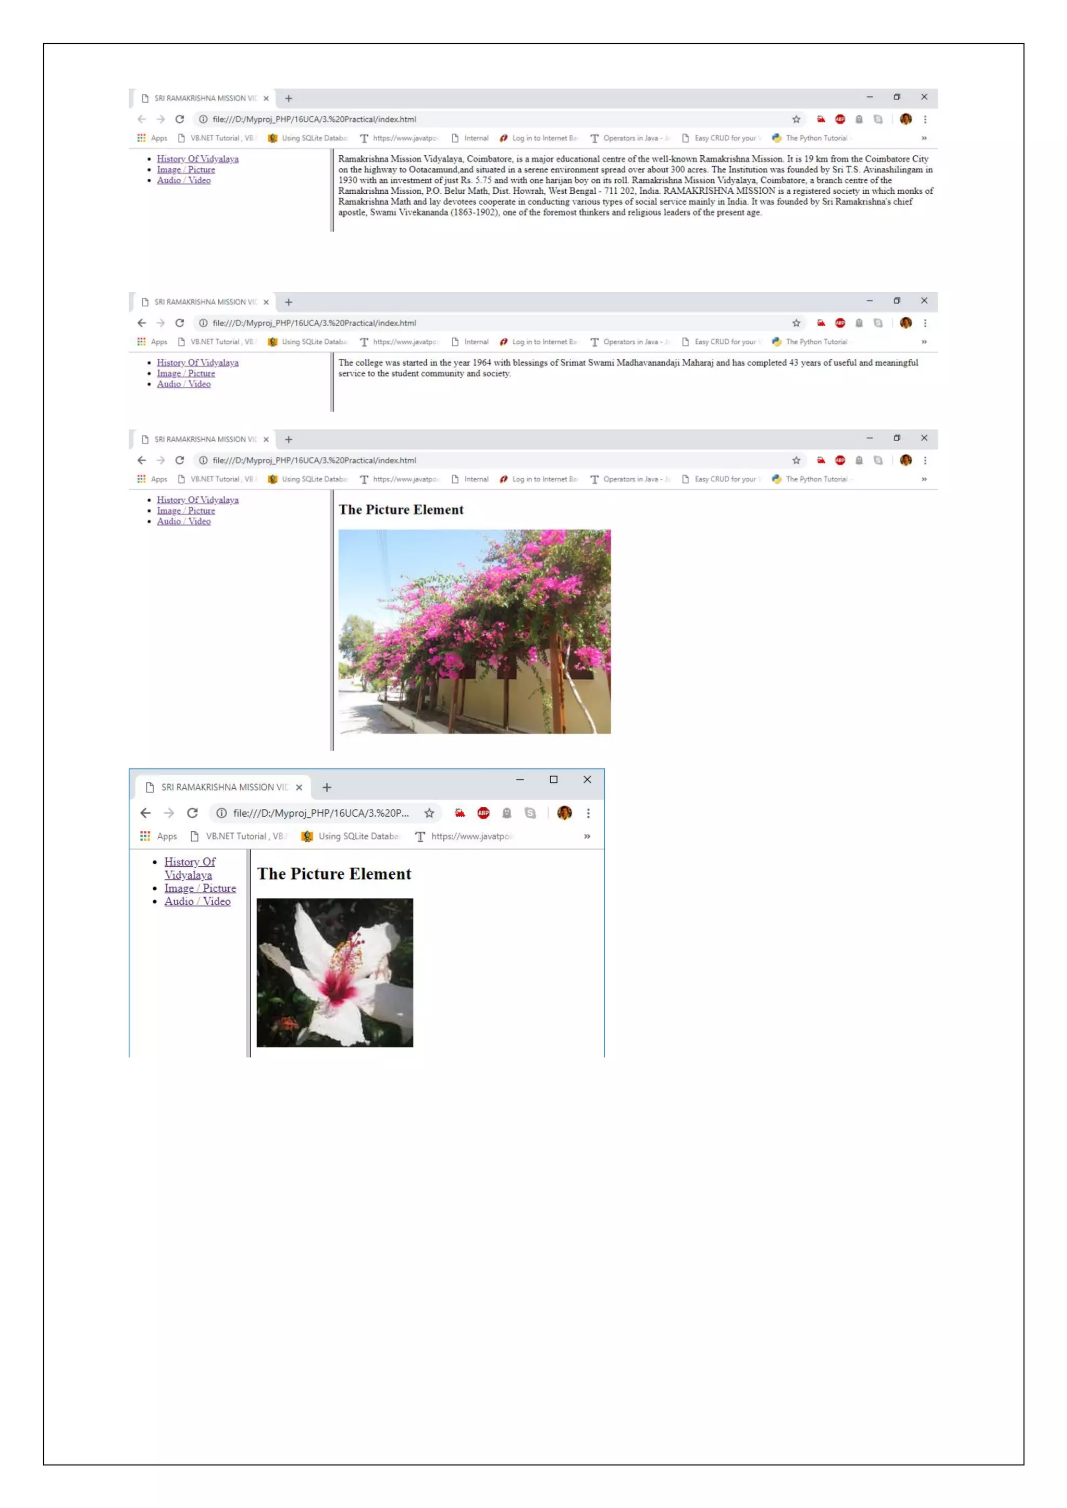Click History Of Vidyalaya link beside the bougainvillea photo
Screen dimensions: 1067x1508
(197, 500)
